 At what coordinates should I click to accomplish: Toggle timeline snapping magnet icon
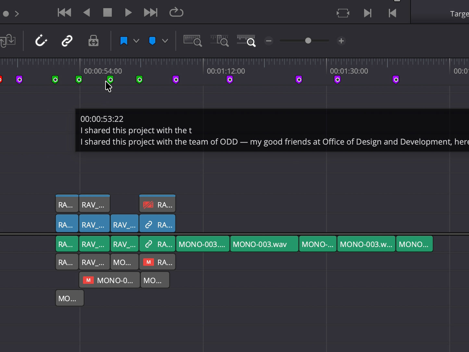point(41,41)
